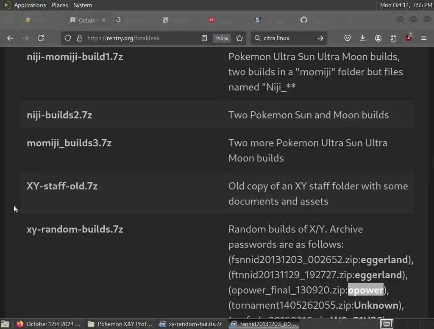434x329 pixels.
Task: Click 'Two Pokemon Sun and Moon builds' text
Action: point(309,115)
